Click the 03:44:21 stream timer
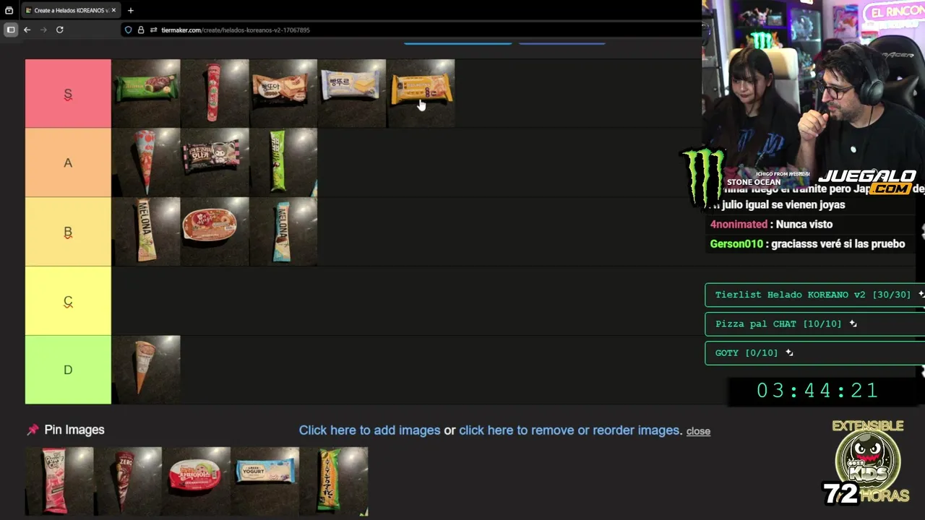The image size is (925, 520). [x=817, y=391]
